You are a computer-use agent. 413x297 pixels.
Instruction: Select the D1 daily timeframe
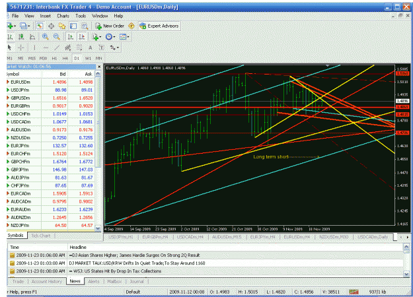[77, 58]
